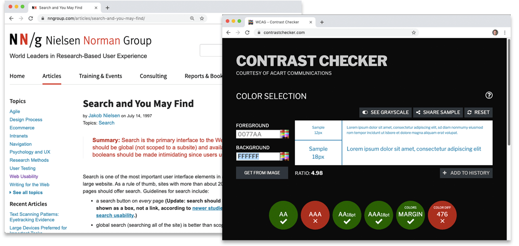Click the foreground hex field 0077AA
The width and height of the screenshot is (519, 246).
tap(258, 134)
